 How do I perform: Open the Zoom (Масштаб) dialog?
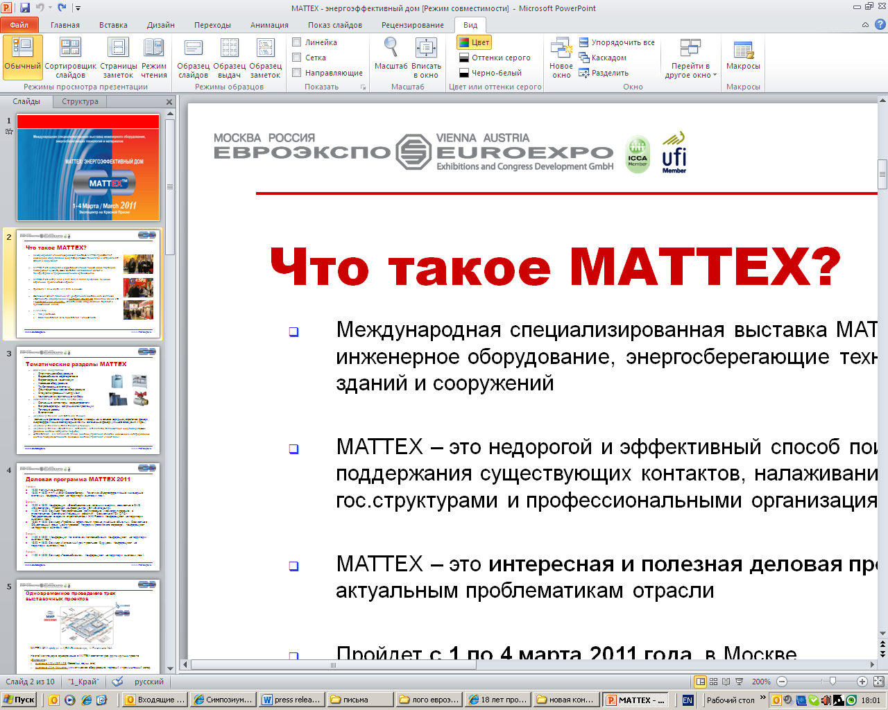tap(391, 54)
